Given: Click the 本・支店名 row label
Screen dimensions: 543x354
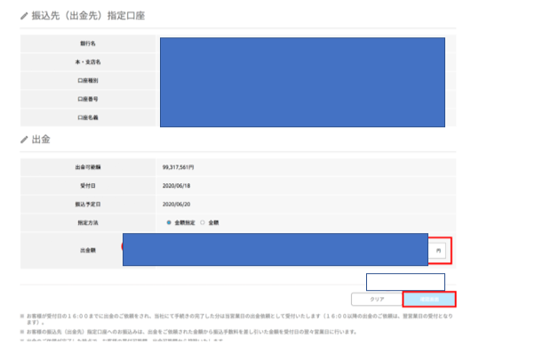Looking at the screenshot, I should [x=88, y=62].
